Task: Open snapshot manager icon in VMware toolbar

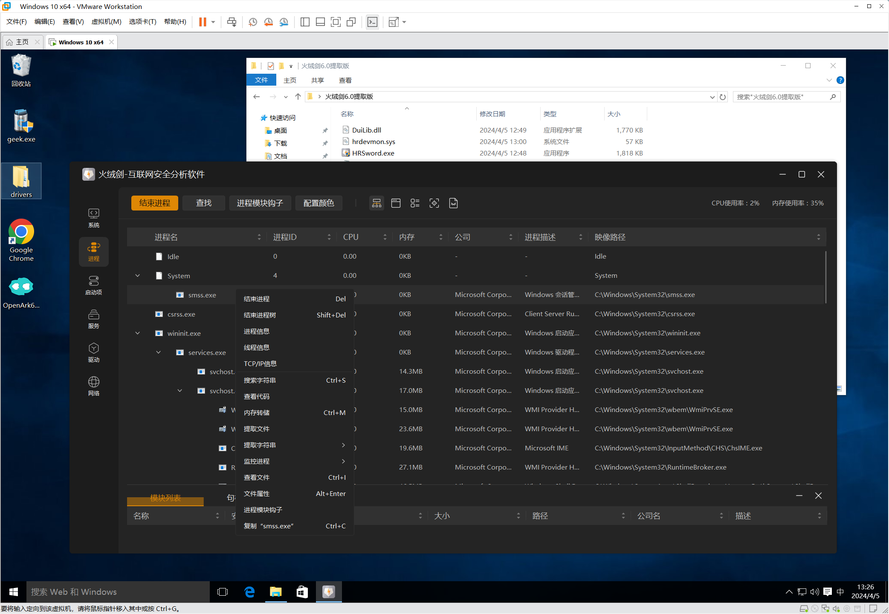Action: pos(284,22)
